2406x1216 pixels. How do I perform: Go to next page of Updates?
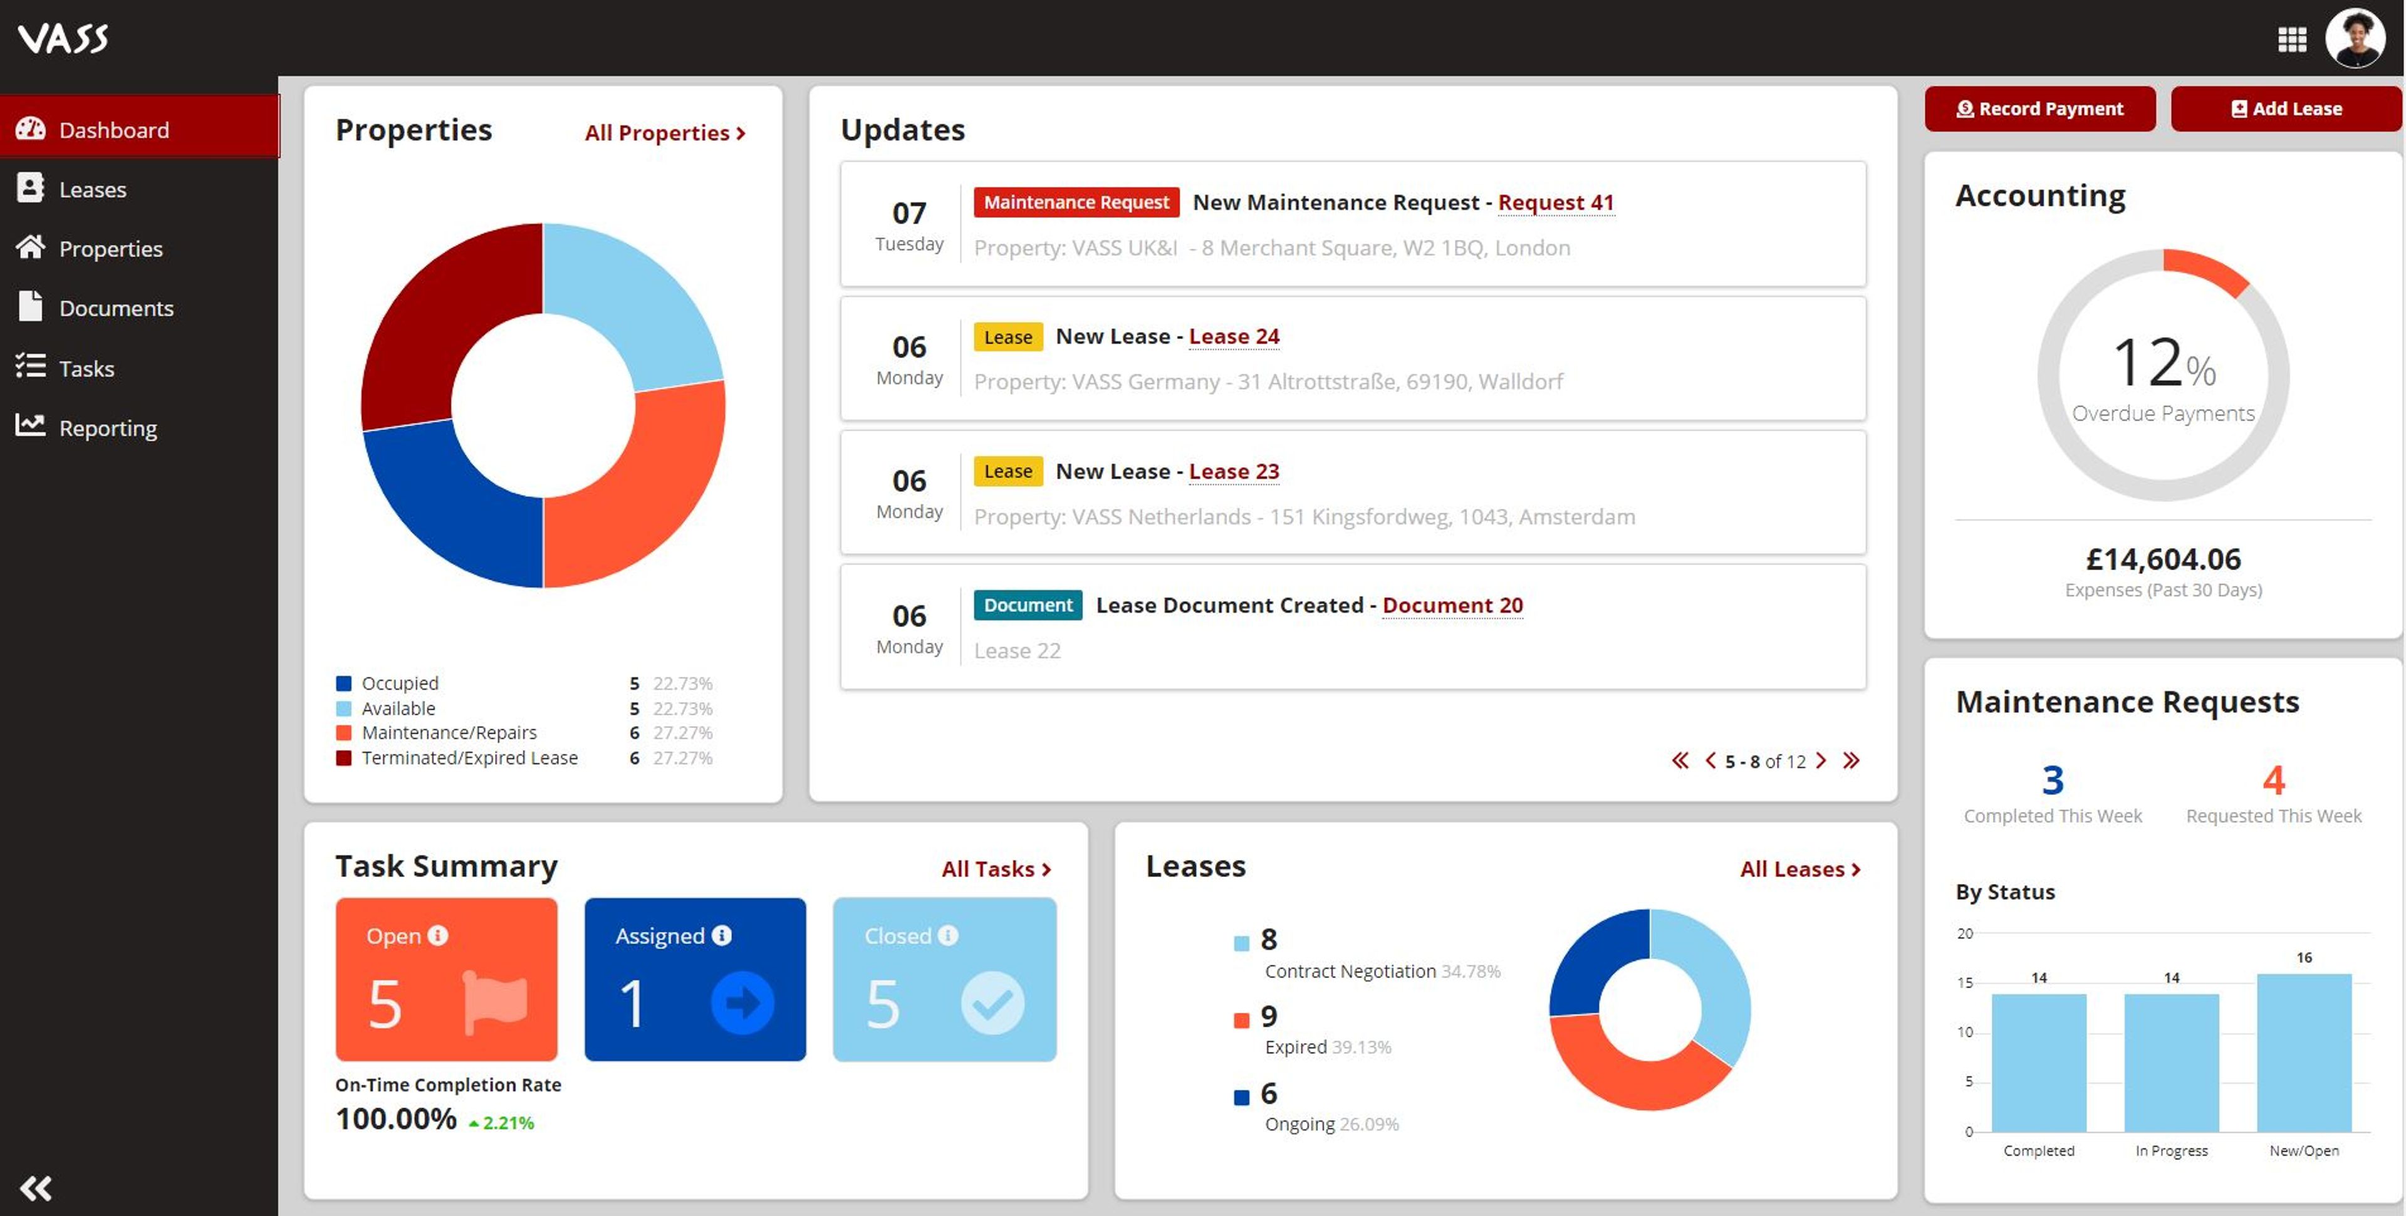[1820, 760]
